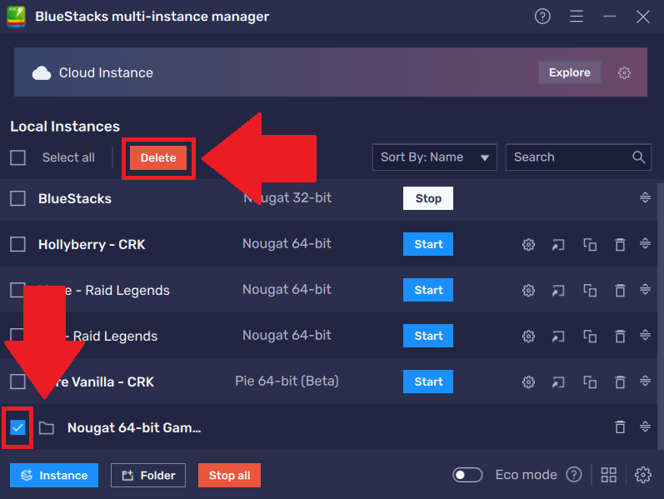
Task: Click the instance list scrollbar
Action: [x=660, y=316]
